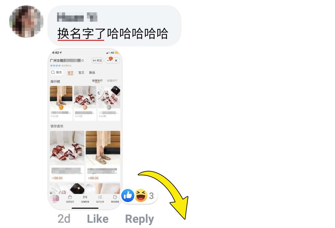Tap the 全部宝贝 shopping bag icon

pyautogui.click(x=70, y=197)
